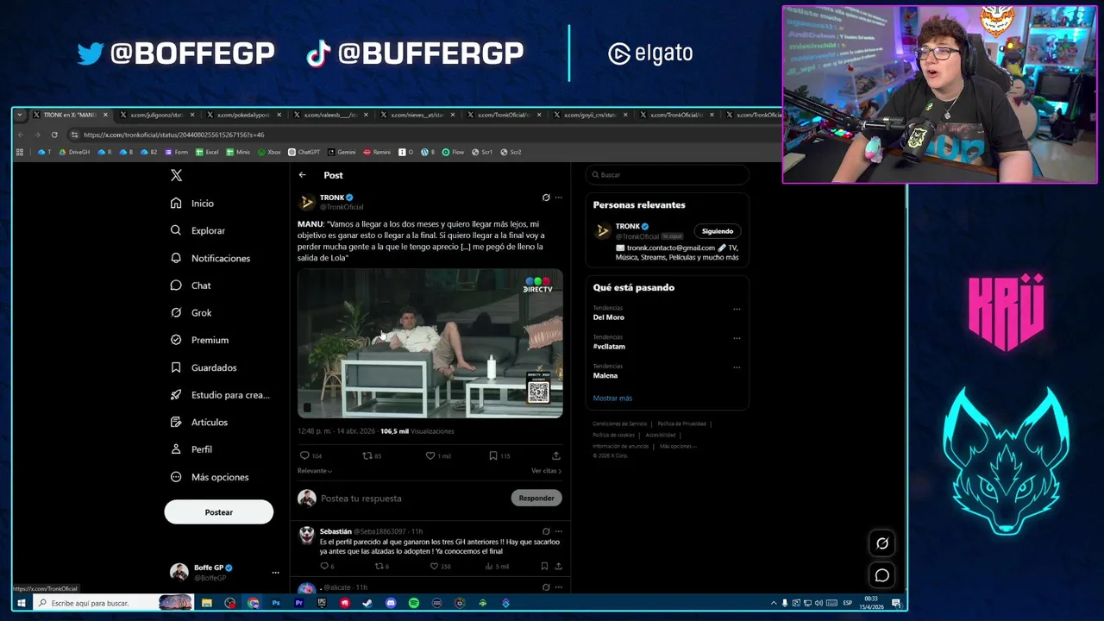
Task: Open the Excel bookmark
Action: pyautogui.click(x=207, y=152)
